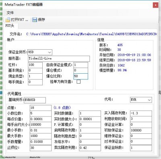Click the 维持保证金 input field
This screenshot has width=161, height=159.
point(141,136)
